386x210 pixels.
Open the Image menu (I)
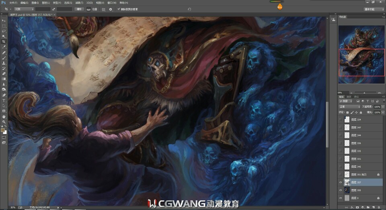point(35,3)
